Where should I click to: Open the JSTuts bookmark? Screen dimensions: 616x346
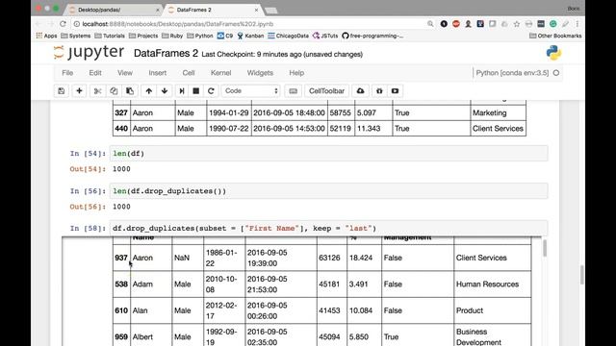pos(325,36)
